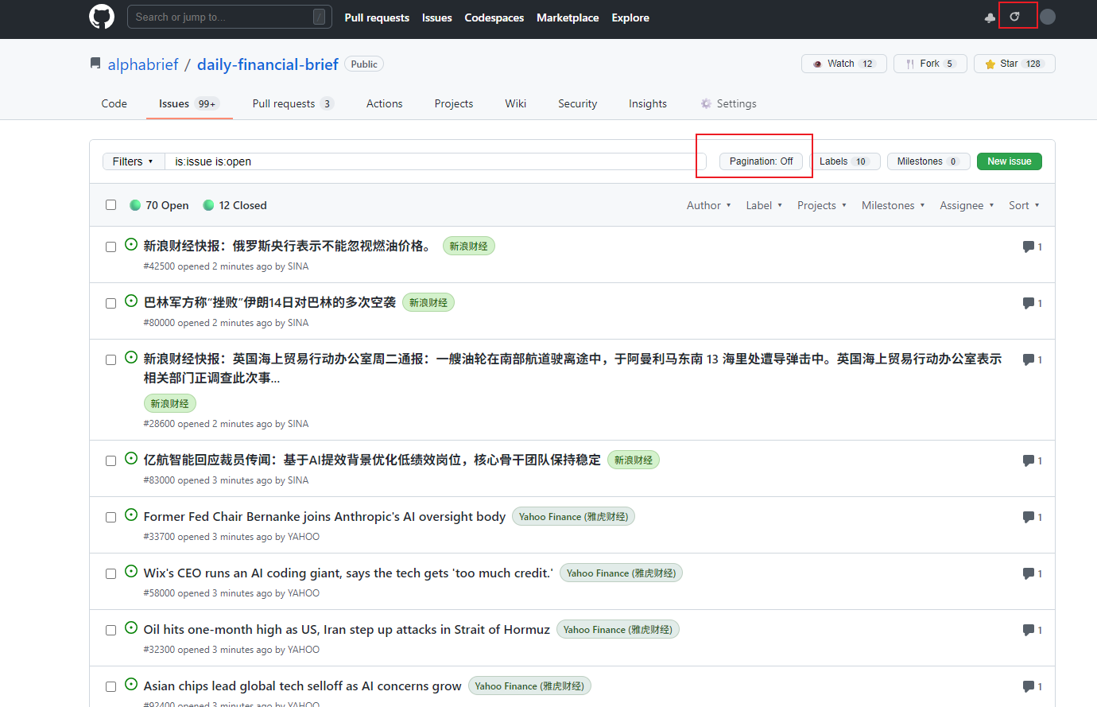Show the 12 Closed issues
This screenshot has width=1097, height=707.
click(235, 205)
